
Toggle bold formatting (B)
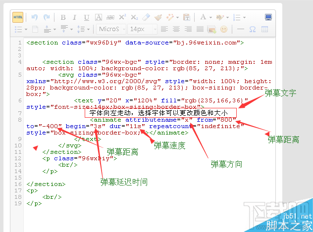pyautogui.click(x=63, y=17)
